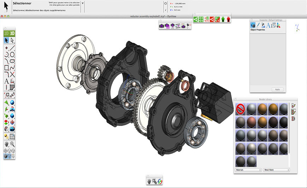Choose the Trim tool with red X
The height and width of the screenshot is (188, 307).
(x=12, y=75)
